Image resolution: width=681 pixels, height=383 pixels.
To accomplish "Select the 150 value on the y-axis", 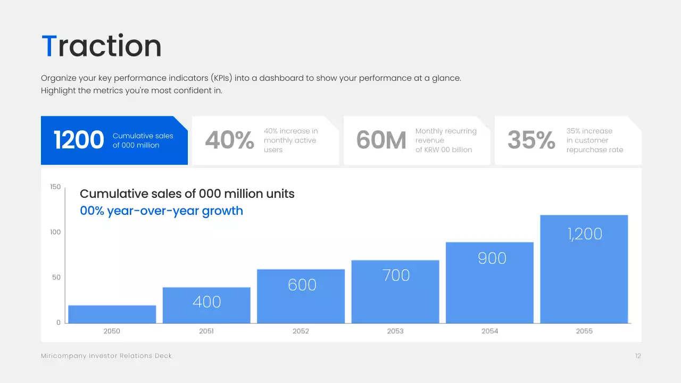I will tap(55, 187).
